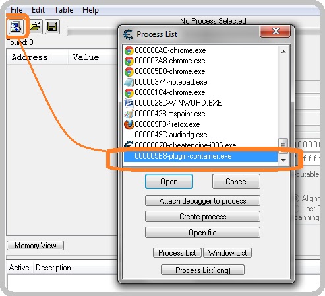
Task: Click the mspaint.exe paint icon
Action: [x=129, y=114]
